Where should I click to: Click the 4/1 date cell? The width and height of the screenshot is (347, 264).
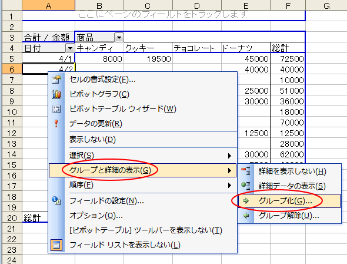coord(48,59)
